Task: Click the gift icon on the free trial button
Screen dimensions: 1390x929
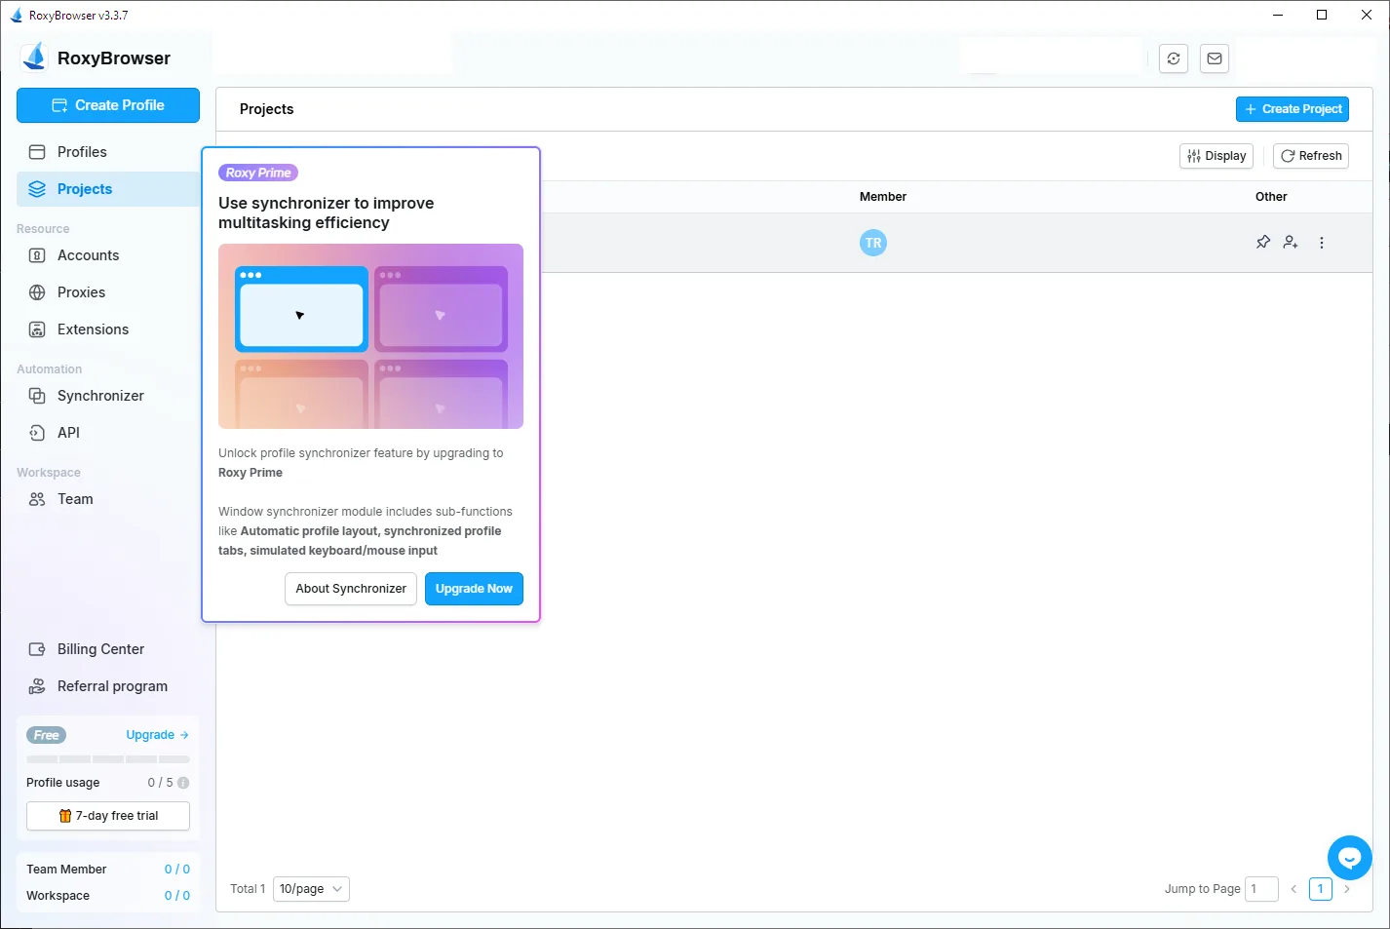Action: point(65,816)
